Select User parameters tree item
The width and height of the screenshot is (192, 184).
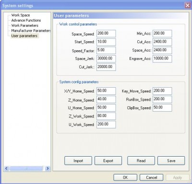tap(24, 36)
